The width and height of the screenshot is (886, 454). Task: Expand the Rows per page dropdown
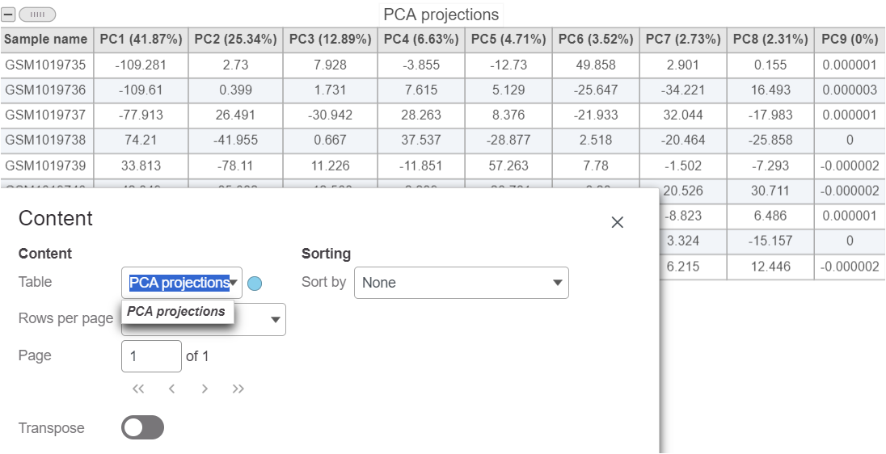point(276,320)
